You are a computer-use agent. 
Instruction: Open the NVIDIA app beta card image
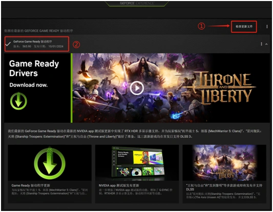137,163
